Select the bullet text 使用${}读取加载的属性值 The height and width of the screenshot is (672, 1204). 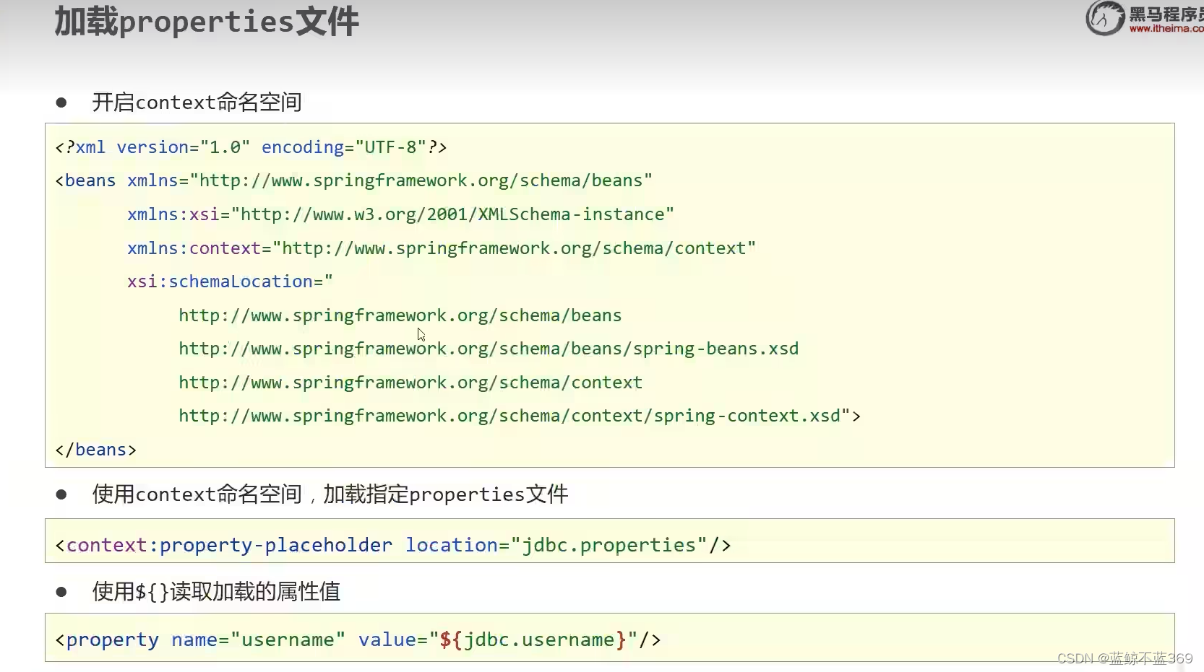pyautogui.click(x=216, y=592)
